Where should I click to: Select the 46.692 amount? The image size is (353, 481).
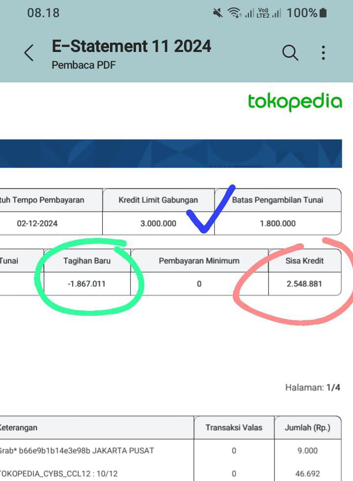(307, 474)
